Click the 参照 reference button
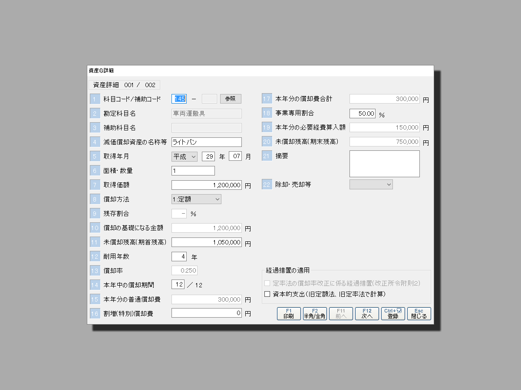The height and width of the screenshot is (390, 521). pyautogui.click(x=230, y=99)
